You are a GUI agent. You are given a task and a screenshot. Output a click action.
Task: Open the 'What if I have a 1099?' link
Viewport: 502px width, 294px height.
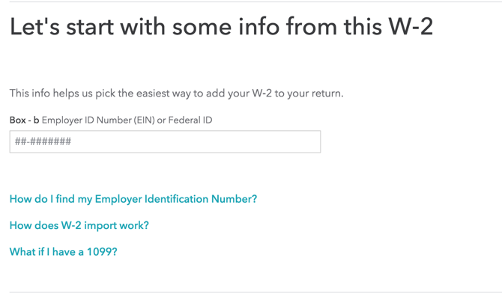[x=64, y=252]
